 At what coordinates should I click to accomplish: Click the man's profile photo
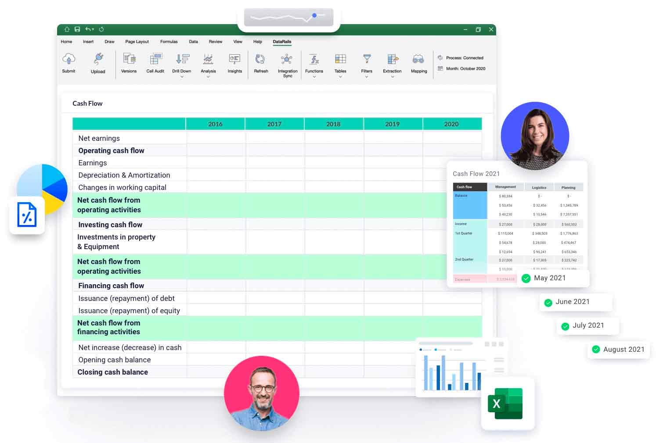click(x=262, y=393)
